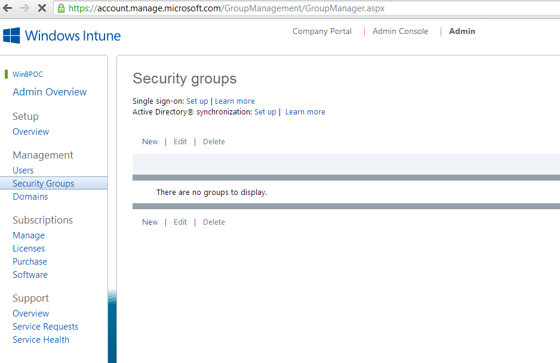Create a New security group
The height and width of the screenshot is (363, 560).
[x=149, y=141]
